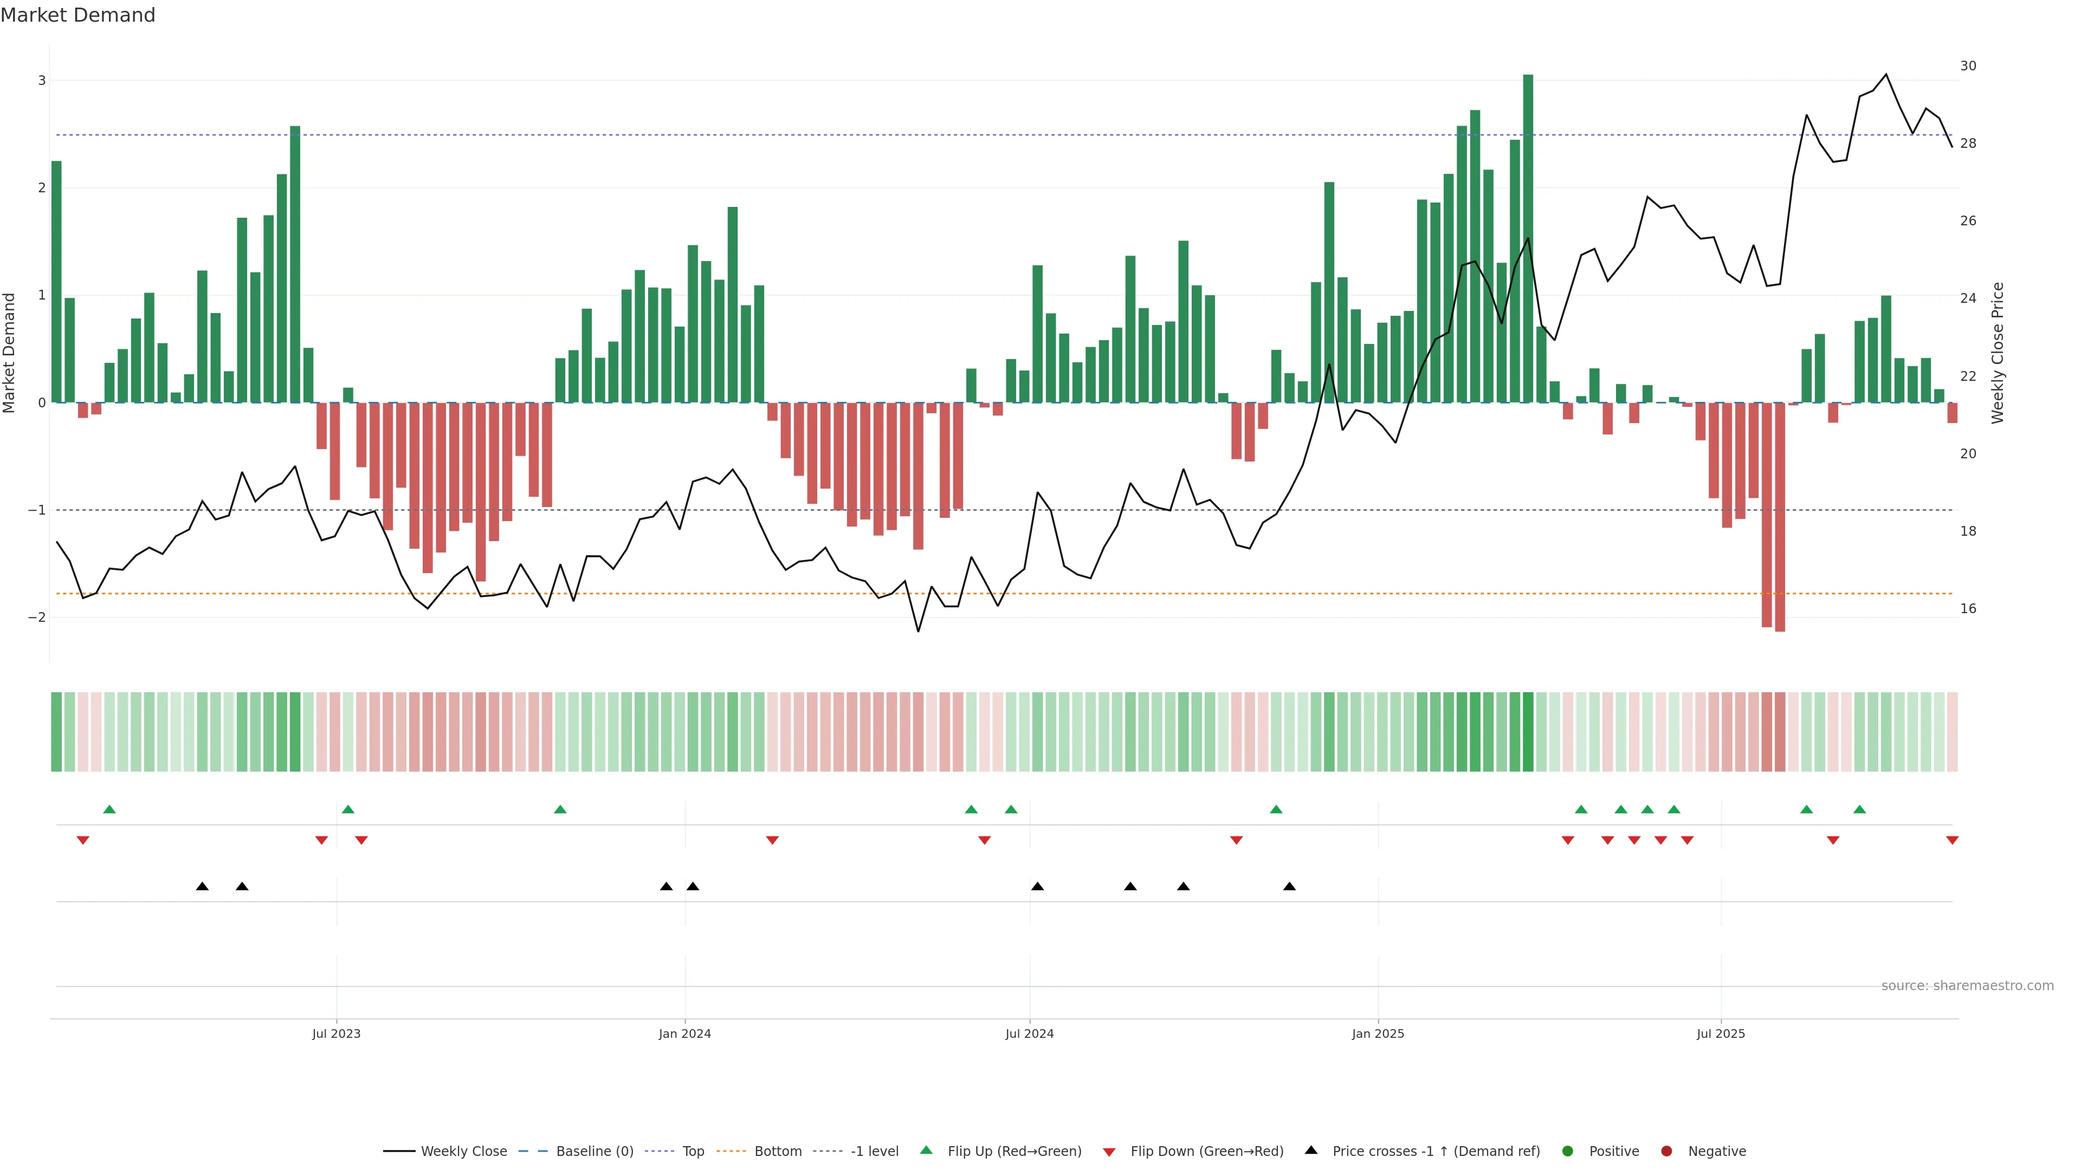Image resolution: width=2081 pixels, height=1170 pixels.
Task: Click the lowest red demand bar
Action: point(1780,517)
